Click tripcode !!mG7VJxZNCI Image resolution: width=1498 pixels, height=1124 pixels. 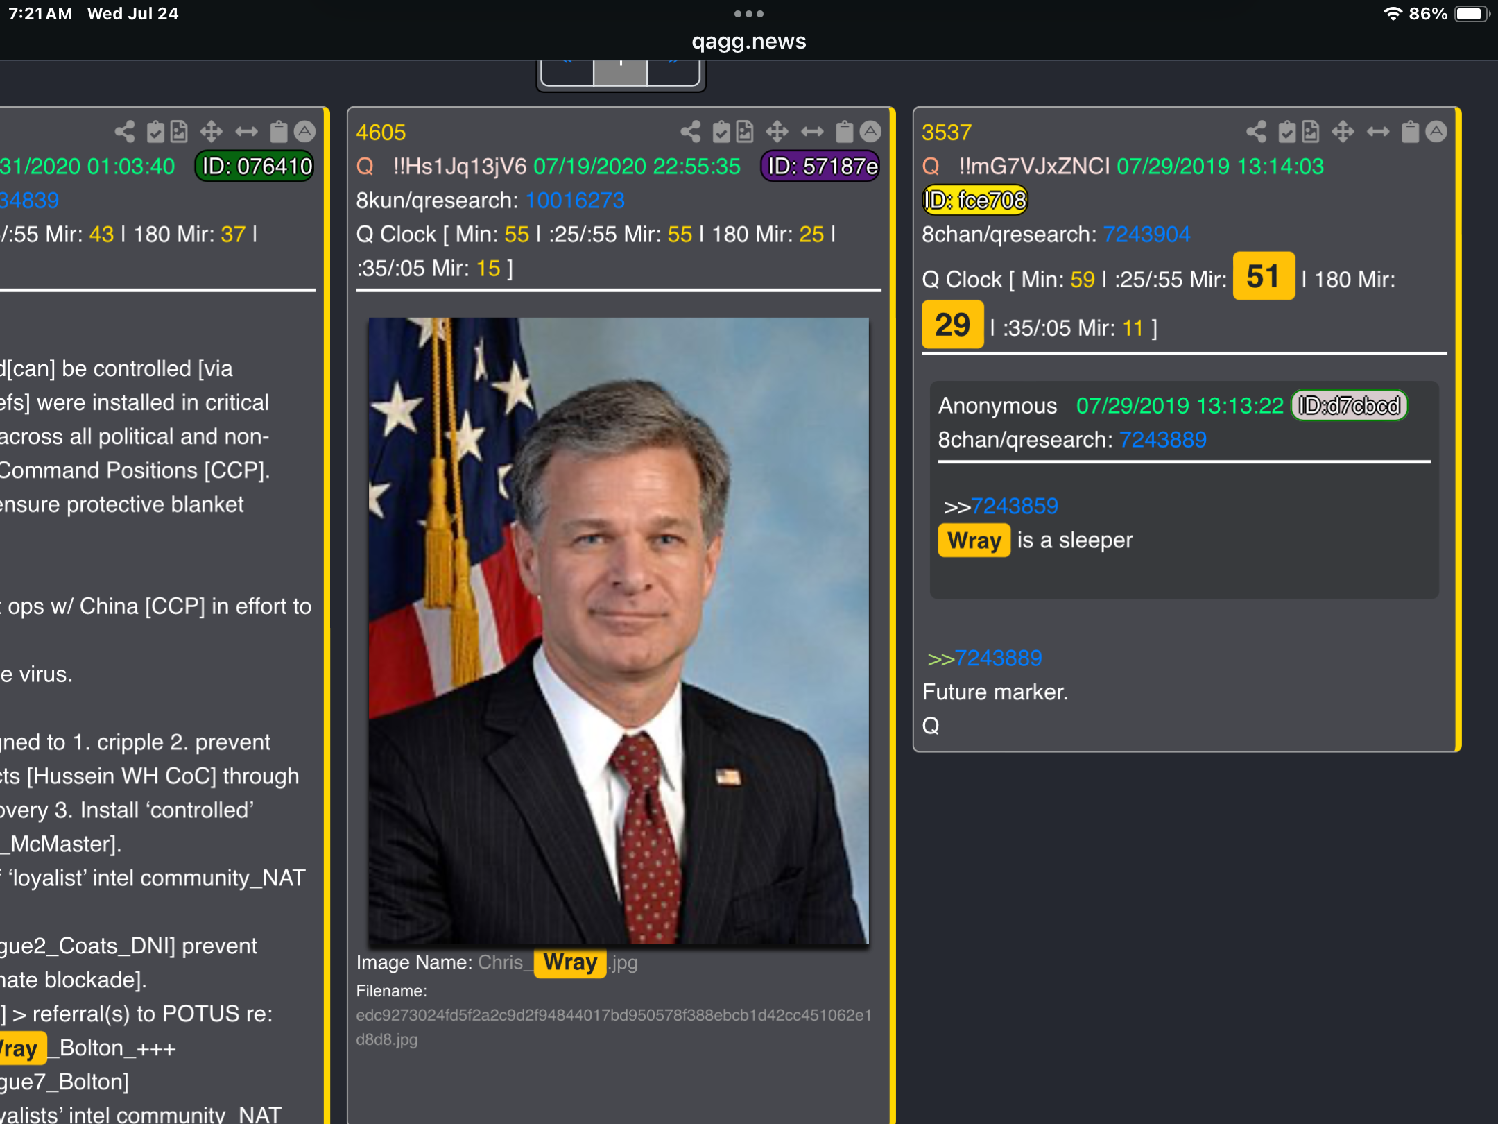(1034, 167)
